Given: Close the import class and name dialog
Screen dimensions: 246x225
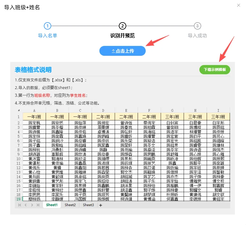Looking at the screenshot, I should click(x=239, y=5).
